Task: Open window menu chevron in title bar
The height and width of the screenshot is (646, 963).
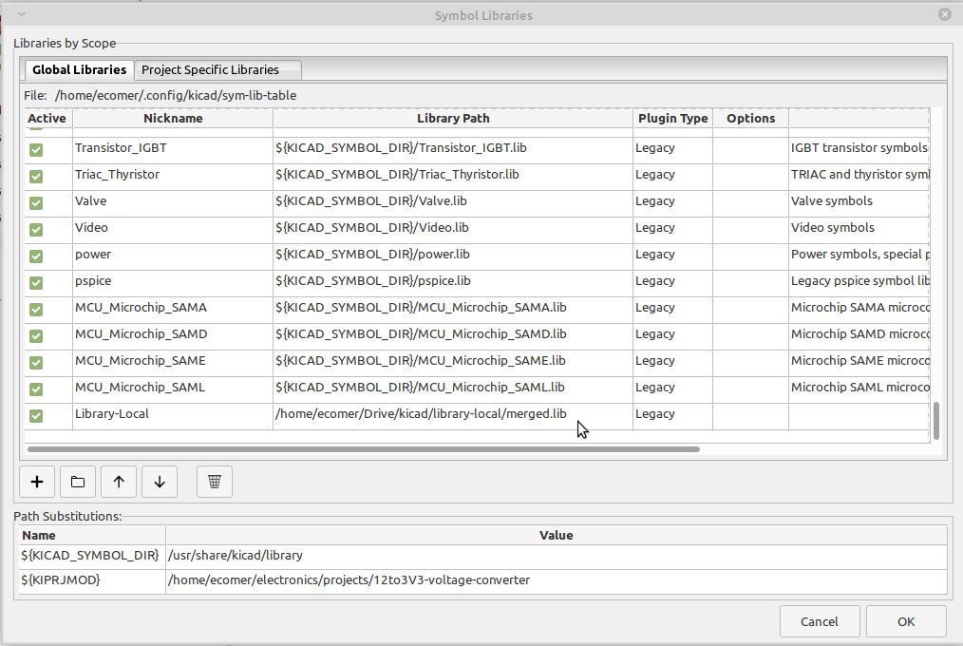Action: [x=22, y=14]
